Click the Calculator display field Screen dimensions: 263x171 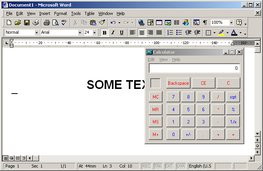194,68
